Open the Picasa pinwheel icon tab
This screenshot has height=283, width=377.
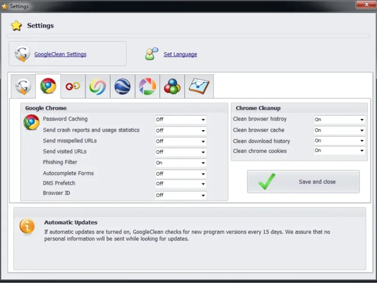click(x=148, y=86)
